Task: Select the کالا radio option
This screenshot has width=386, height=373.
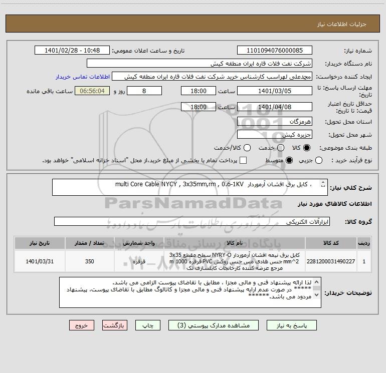Action: click(307, 148)
